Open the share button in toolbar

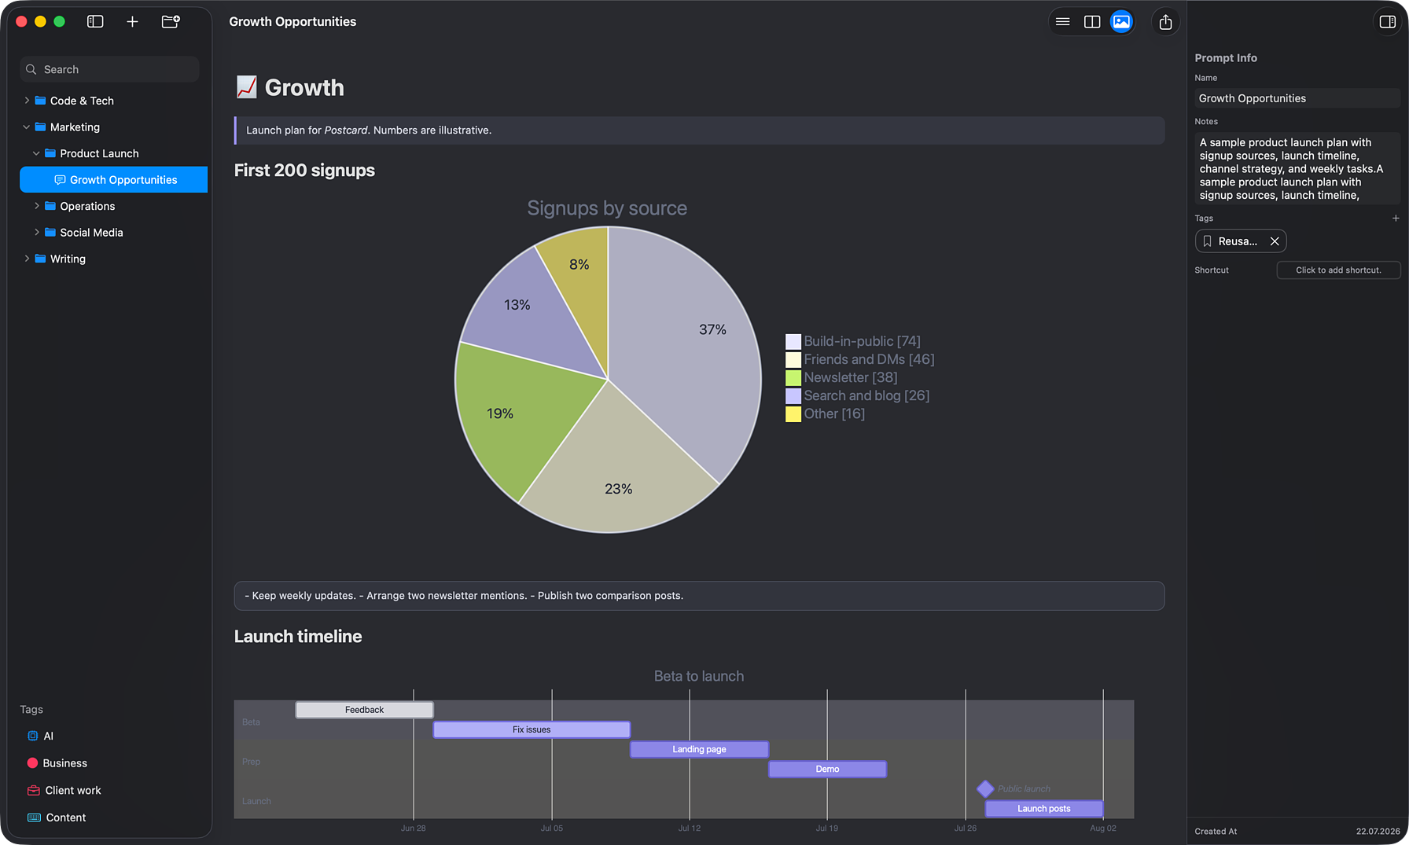(1165, 22)
